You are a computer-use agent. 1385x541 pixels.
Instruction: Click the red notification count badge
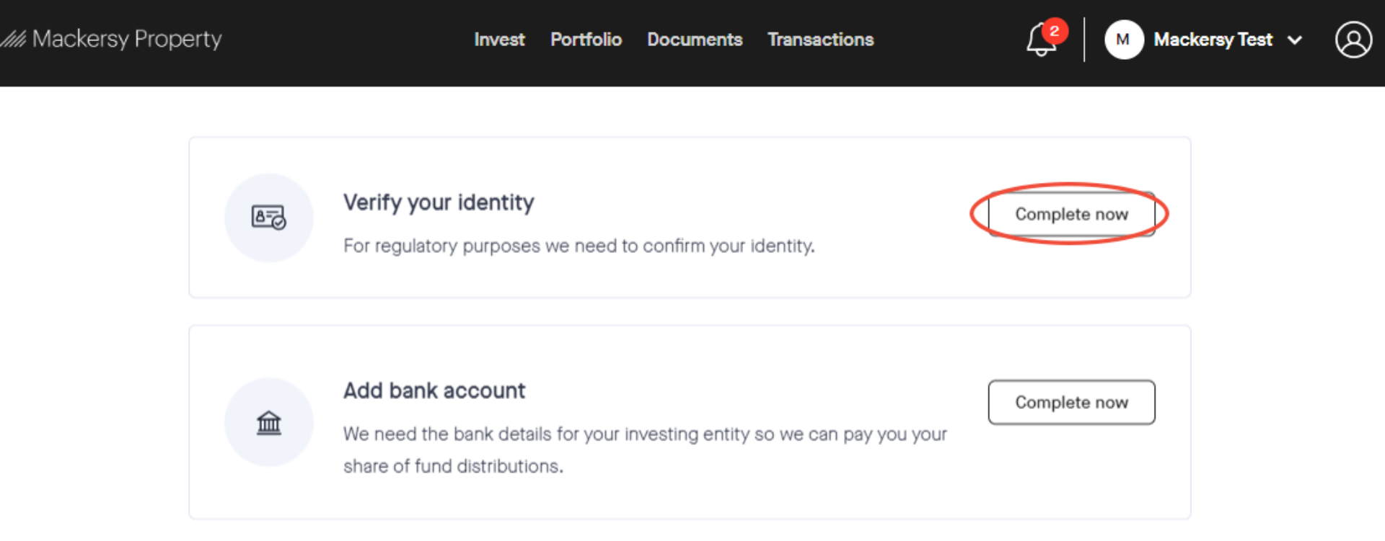click(x=1055, y=30)
